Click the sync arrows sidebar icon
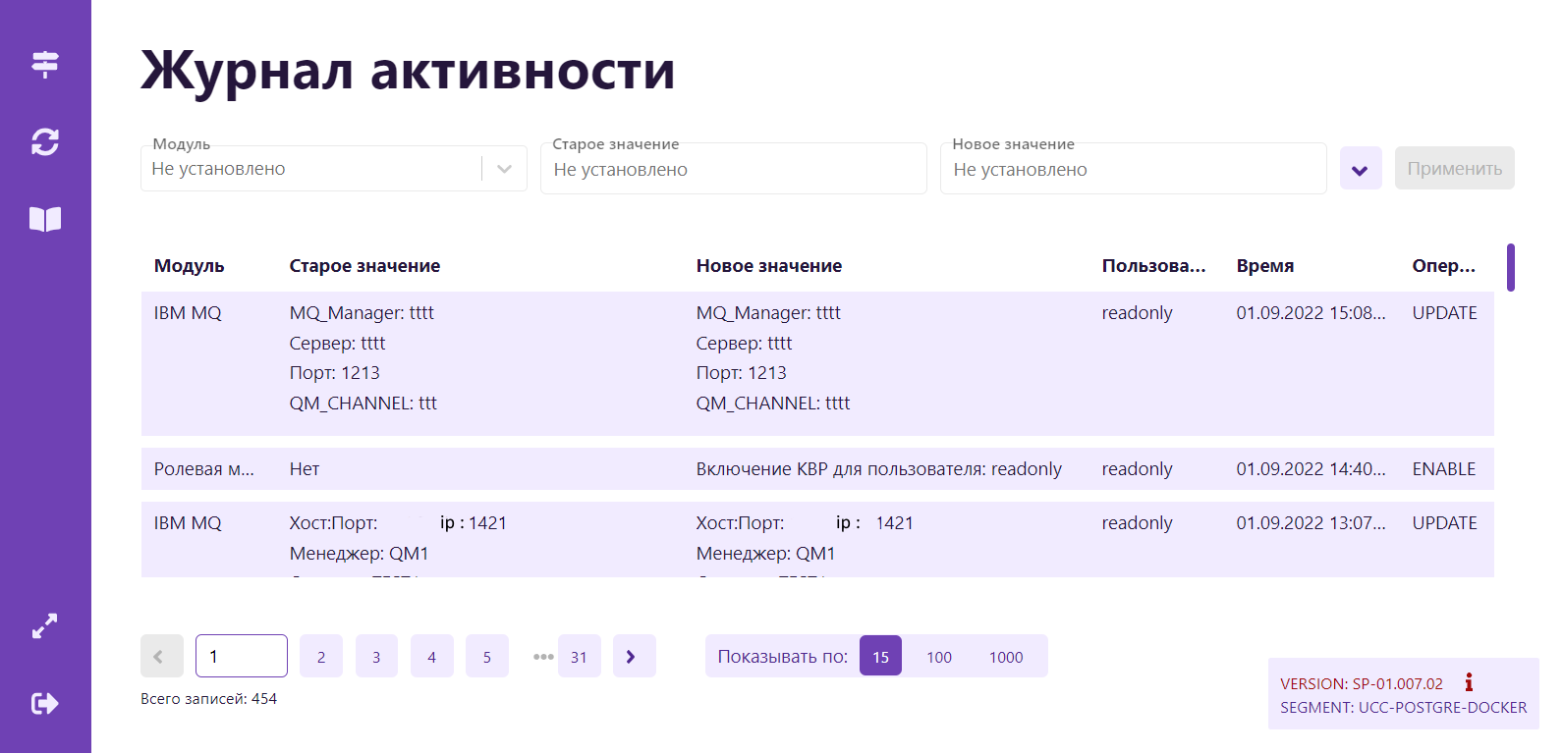The height and width of the screenshot is (754, 1563). (45, 142)
